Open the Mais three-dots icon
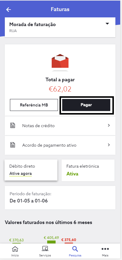Image resolution: width=122 pixels, height=260 pixels. (105, 249)
